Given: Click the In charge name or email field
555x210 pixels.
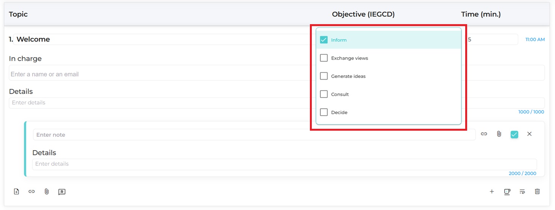Looking at the screenshot, I should point(159,74).
